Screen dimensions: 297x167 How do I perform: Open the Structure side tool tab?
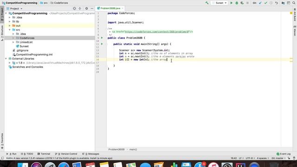(2, 33)
